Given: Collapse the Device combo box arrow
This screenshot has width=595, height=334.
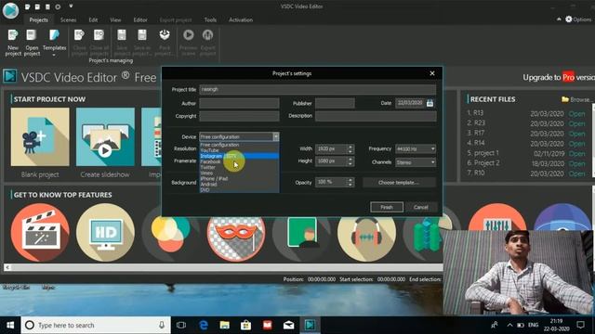Looking at the screenshot, I should [x=276, y=136].
